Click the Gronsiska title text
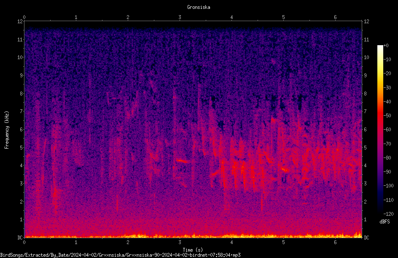The image size is (398, 258). click(199, 7)
